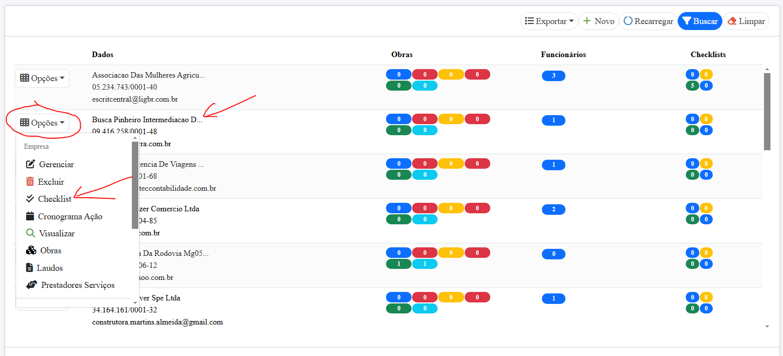Collapse Opções dropdown for Busca Pinheiro row
The width and height of the screenshot is (783, 356).
[42, 123]
